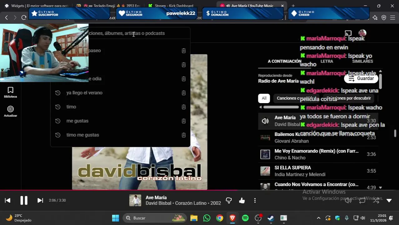Delete the 'paseo' search history entry
This screenshot has width=399, height=225.
[184, 51]
